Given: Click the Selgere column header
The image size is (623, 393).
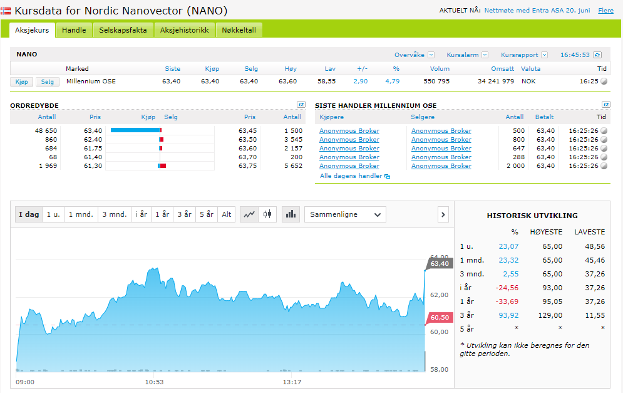Looking at the screenshot, I should (x=423, y=117).
